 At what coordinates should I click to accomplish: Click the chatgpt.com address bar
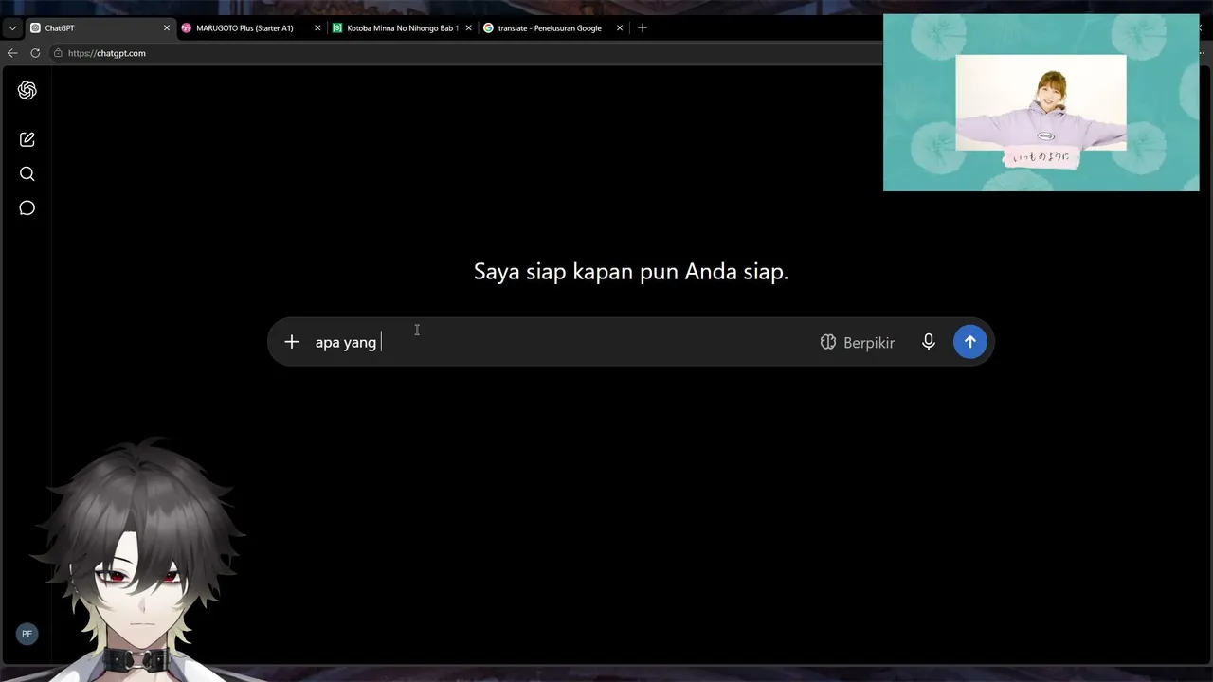464,53
